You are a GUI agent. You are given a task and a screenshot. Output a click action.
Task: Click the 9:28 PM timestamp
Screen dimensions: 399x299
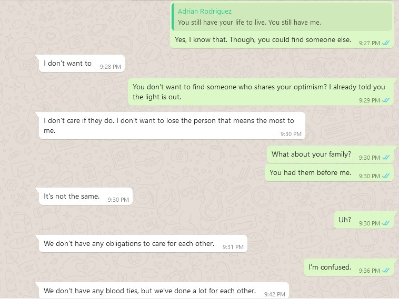click(x=111, y=67)
